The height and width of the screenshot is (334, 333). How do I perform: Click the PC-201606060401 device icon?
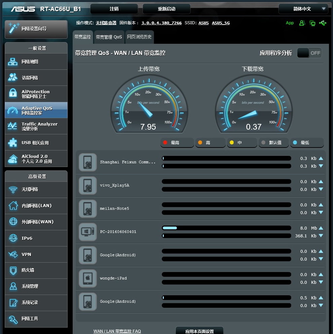click(x=88, y=232)
